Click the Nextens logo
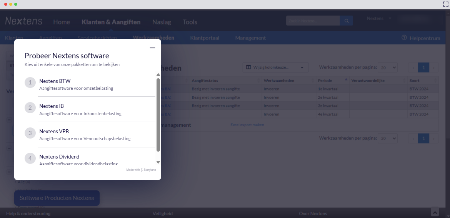The image size is (450, 218). coord(24,21)
